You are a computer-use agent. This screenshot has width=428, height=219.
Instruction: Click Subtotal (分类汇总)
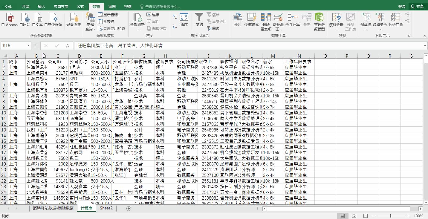click(x=395, y=20)
